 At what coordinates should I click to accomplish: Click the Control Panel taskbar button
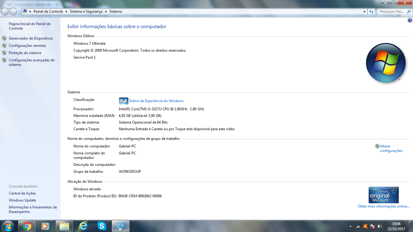tap(121, 226)
